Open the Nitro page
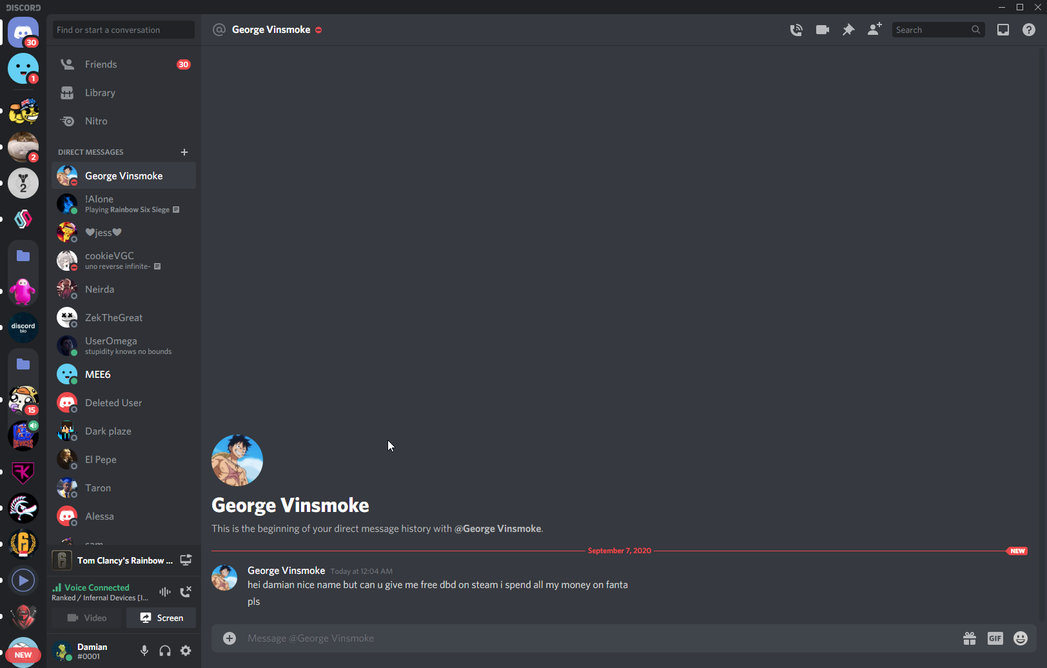Image resolution: width=1047 pixels, height=668 pixels. coord(96,121)
